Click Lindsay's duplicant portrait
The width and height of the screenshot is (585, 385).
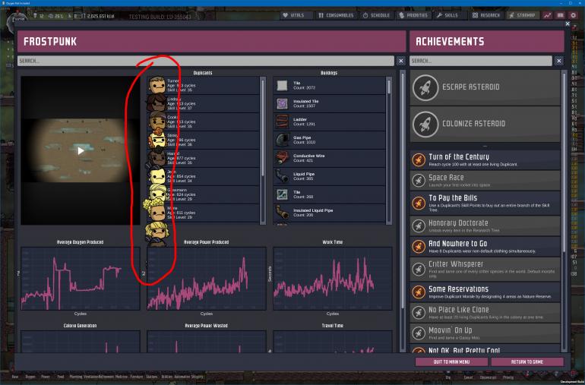pos(157,103)
